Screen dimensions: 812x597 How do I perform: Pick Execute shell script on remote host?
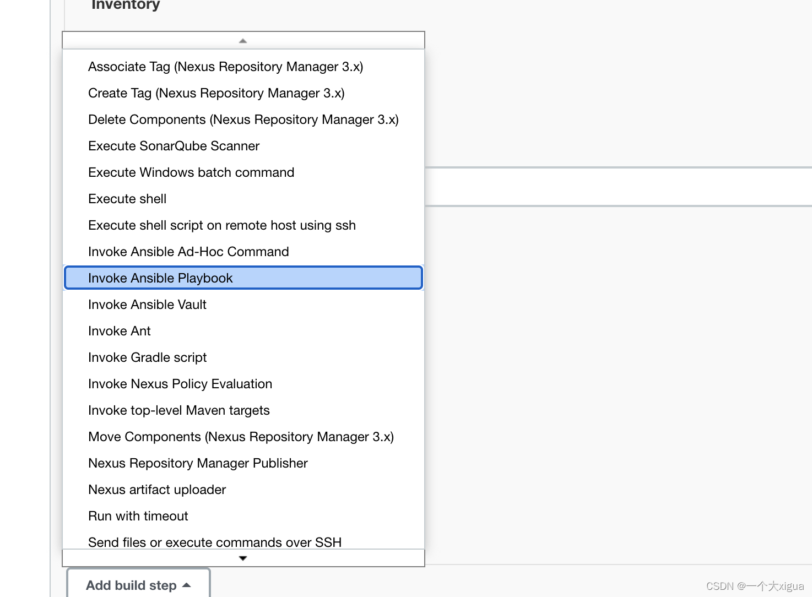pos(221,225)
